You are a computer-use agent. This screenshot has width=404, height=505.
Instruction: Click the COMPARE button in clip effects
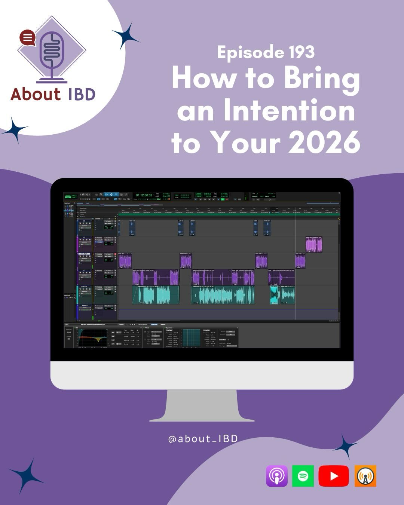(x=154, y=324)
